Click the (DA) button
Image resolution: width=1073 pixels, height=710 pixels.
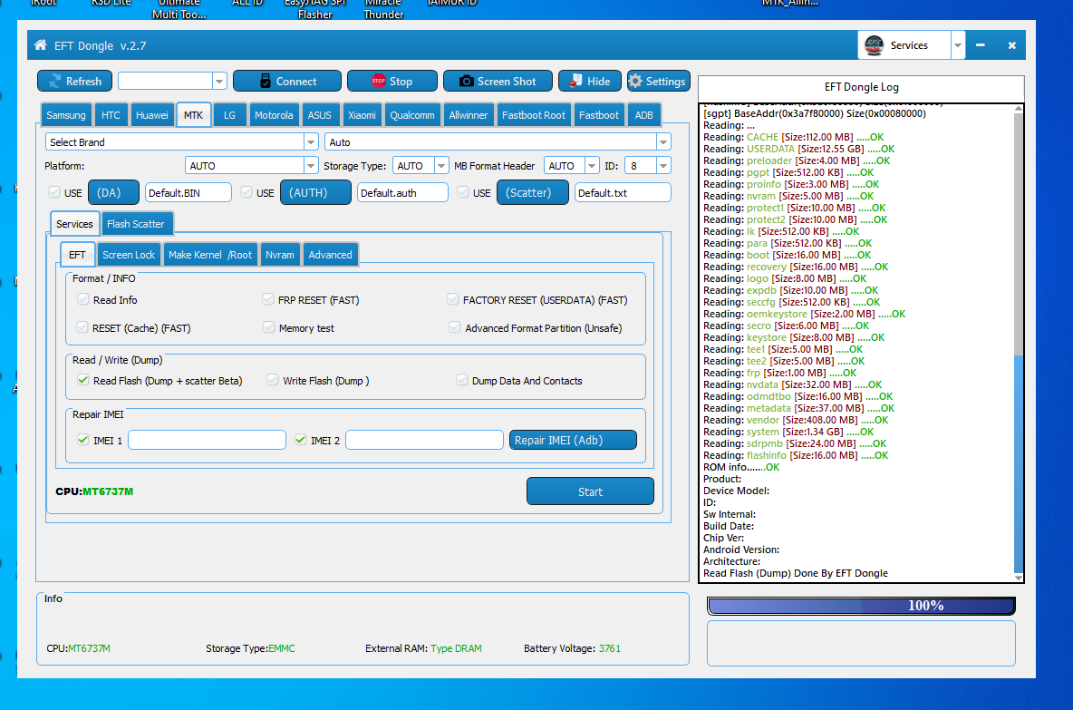tap(113, 192)
